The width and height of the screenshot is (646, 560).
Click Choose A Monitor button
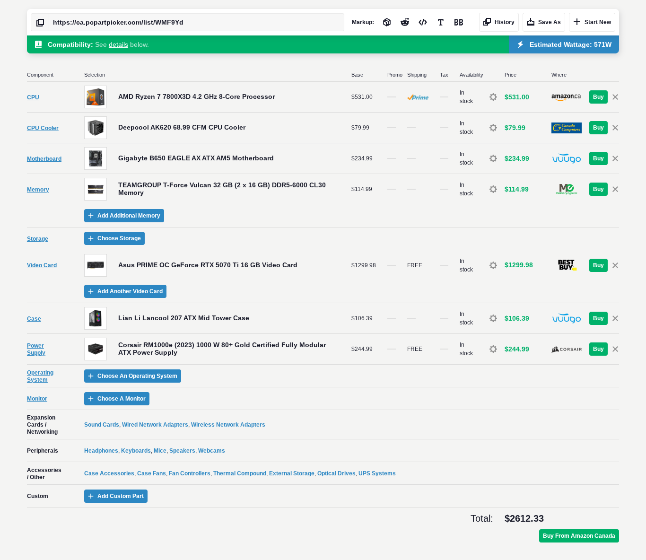click(117, 399)
